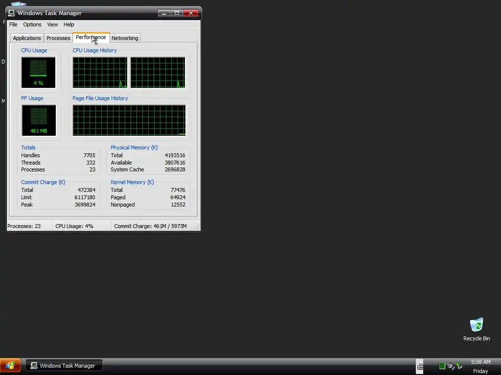Screen dimensions: 501x375
Task: Click Commit Charge Limit value 6117180
Action: tap(85, 197)
